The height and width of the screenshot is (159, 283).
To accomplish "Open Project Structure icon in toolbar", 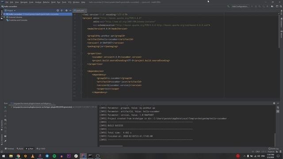I will pyautogui.click(x=272, y=7).
